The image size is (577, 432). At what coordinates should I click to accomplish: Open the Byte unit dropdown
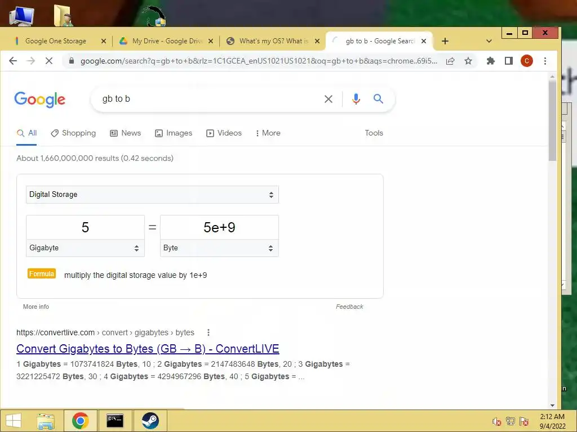(x=219, y=248)
